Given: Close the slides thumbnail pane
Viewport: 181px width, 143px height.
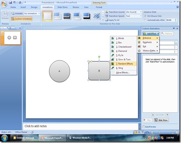Looking at the screenshot, I should tap(20, 28).
